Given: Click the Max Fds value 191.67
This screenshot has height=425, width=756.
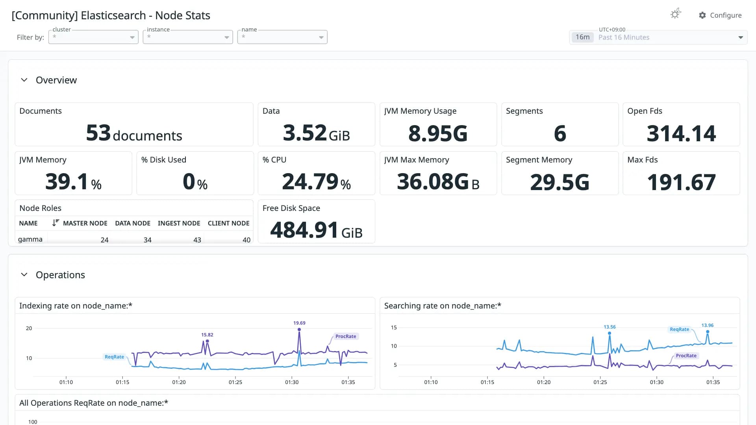Looking at the screenshot, I should tap(681, 182).
